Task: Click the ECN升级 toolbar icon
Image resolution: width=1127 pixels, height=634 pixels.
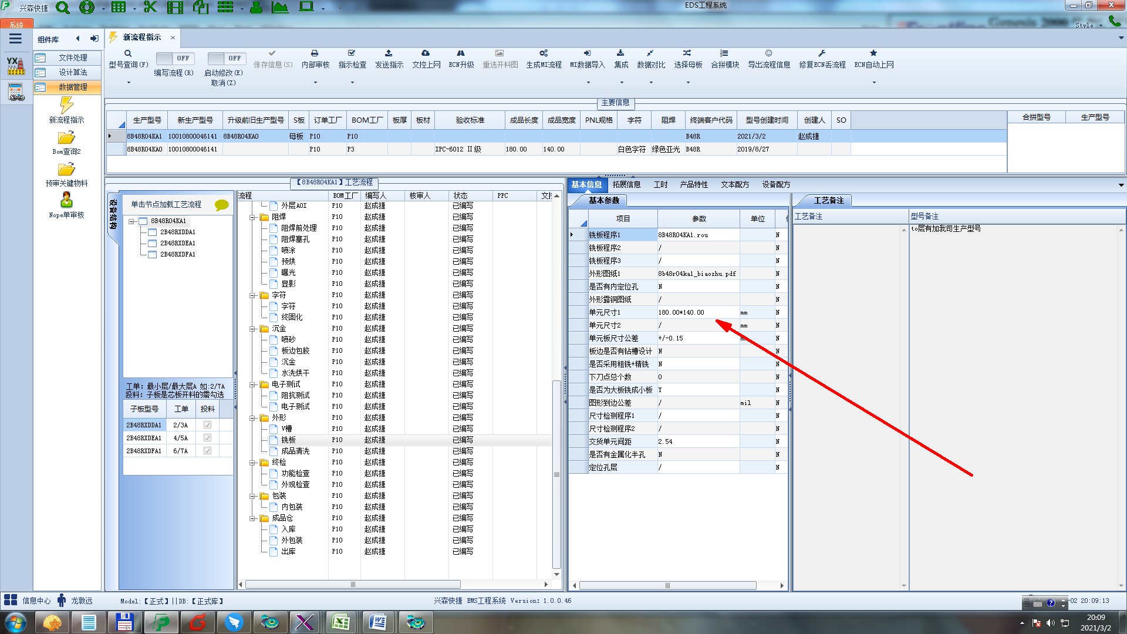Action: (461, 53)
